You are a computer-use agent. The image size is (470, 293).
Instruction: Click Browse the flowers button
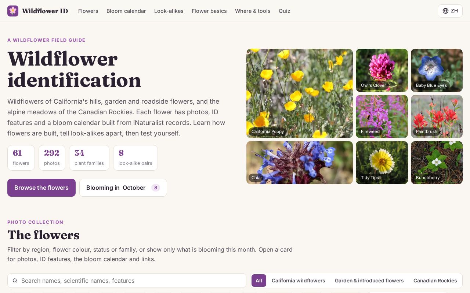(41, 188)
